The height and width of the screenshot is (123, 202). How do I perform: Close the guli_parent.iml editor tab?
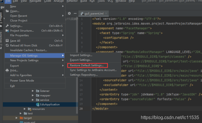pyautogui.click(x=106, y=13)
